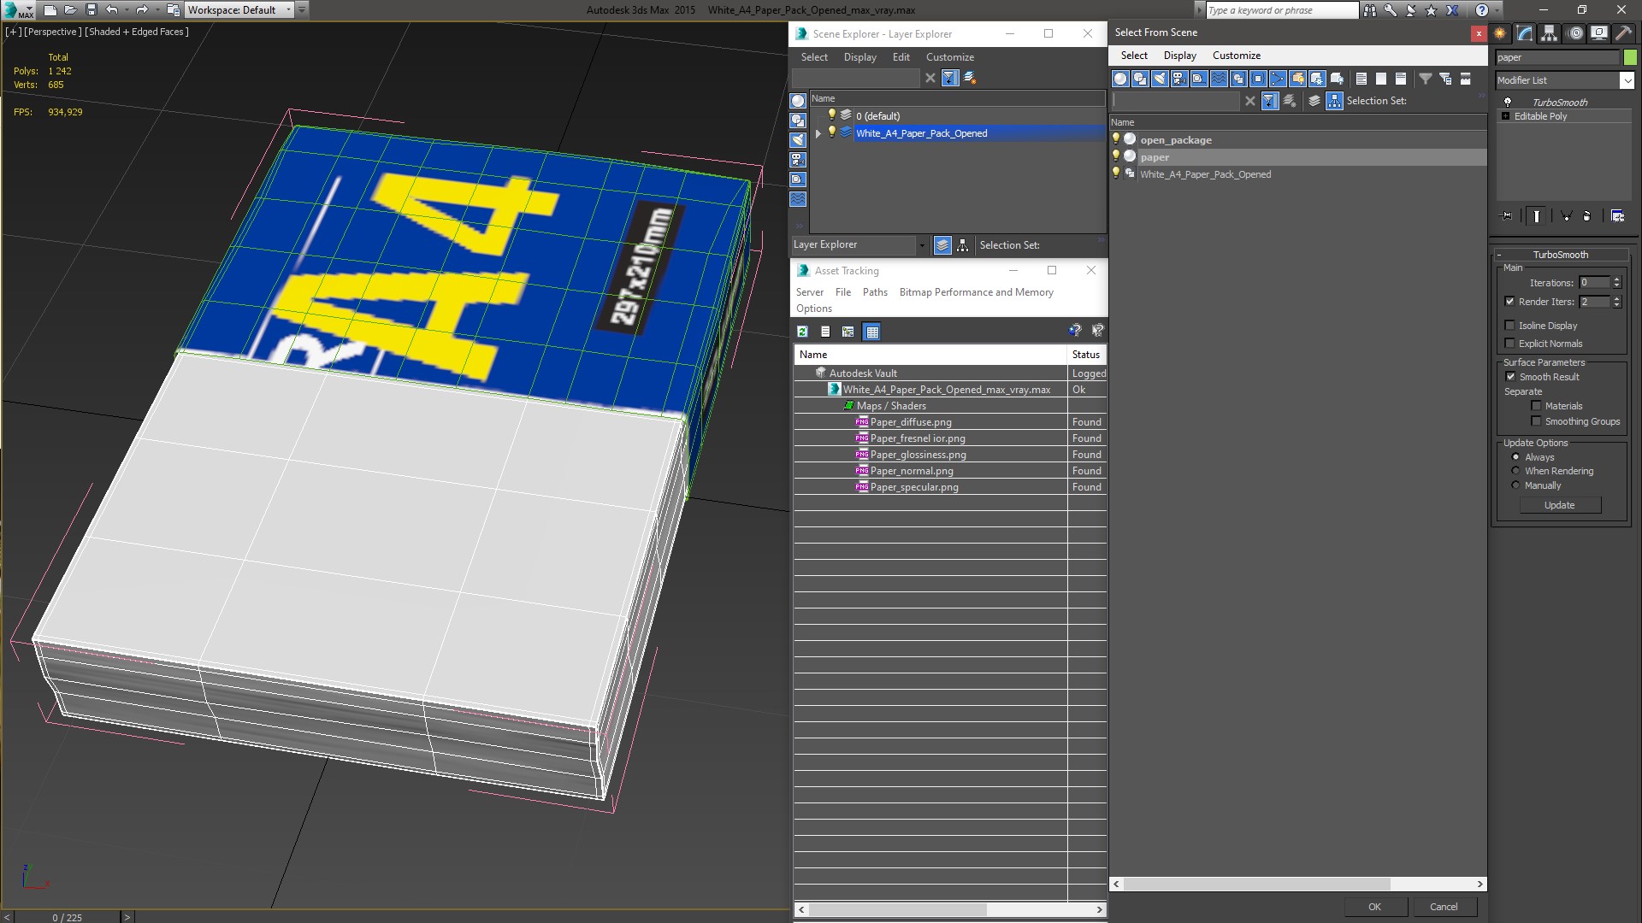Click the TurboSmooth Update button

[x=1559, y=505]
